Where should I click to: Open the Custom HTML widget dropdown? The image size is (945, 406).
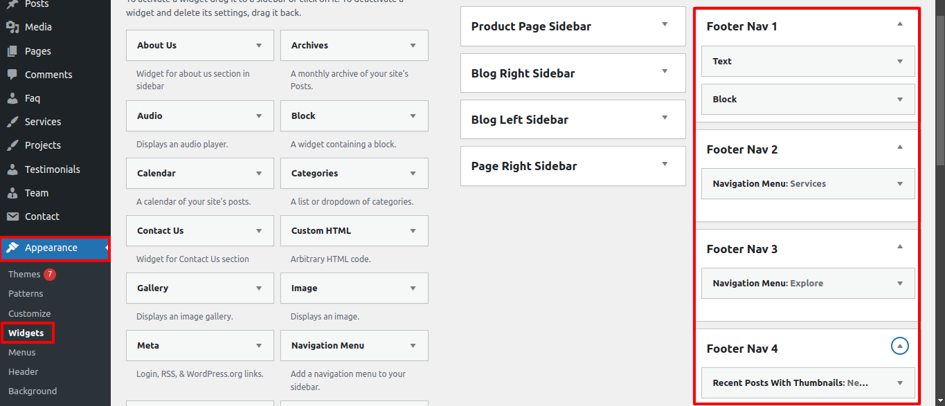click(x=413, y=231)
